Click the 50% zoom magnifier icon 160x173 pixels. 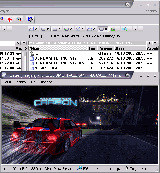coord(80,168)
